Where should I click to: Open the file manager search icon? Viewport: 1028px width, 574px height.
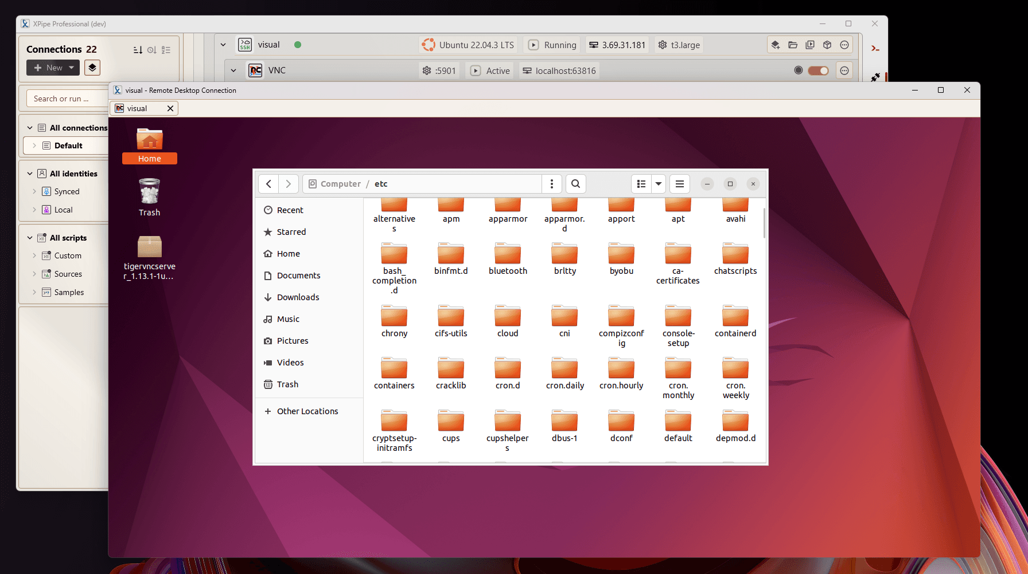(575, 184)
